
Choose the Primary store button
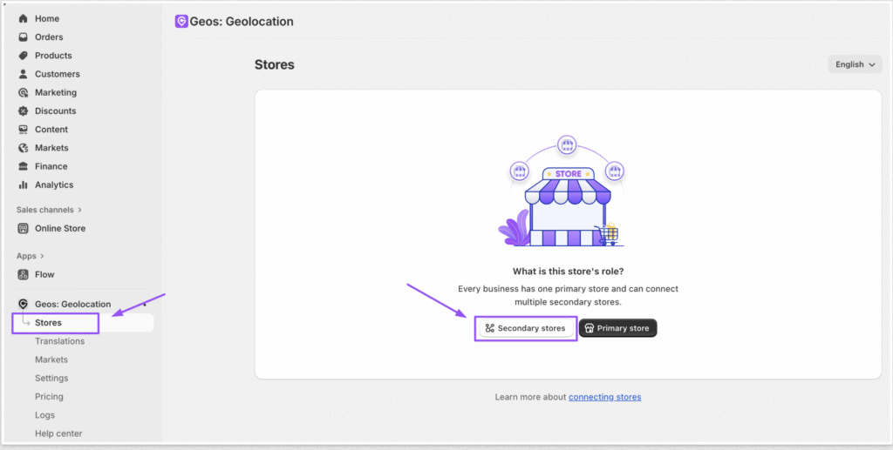pos(617,328)
